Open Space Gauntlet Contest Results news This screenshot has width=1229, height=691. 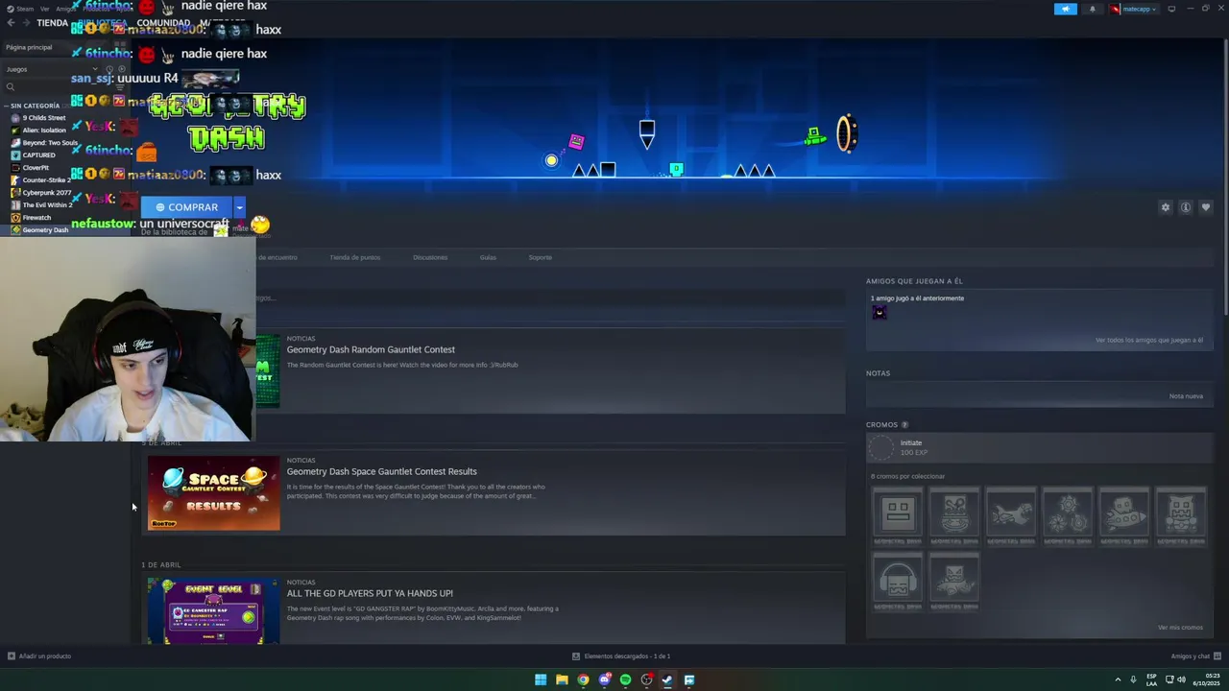tap(381, 471)
